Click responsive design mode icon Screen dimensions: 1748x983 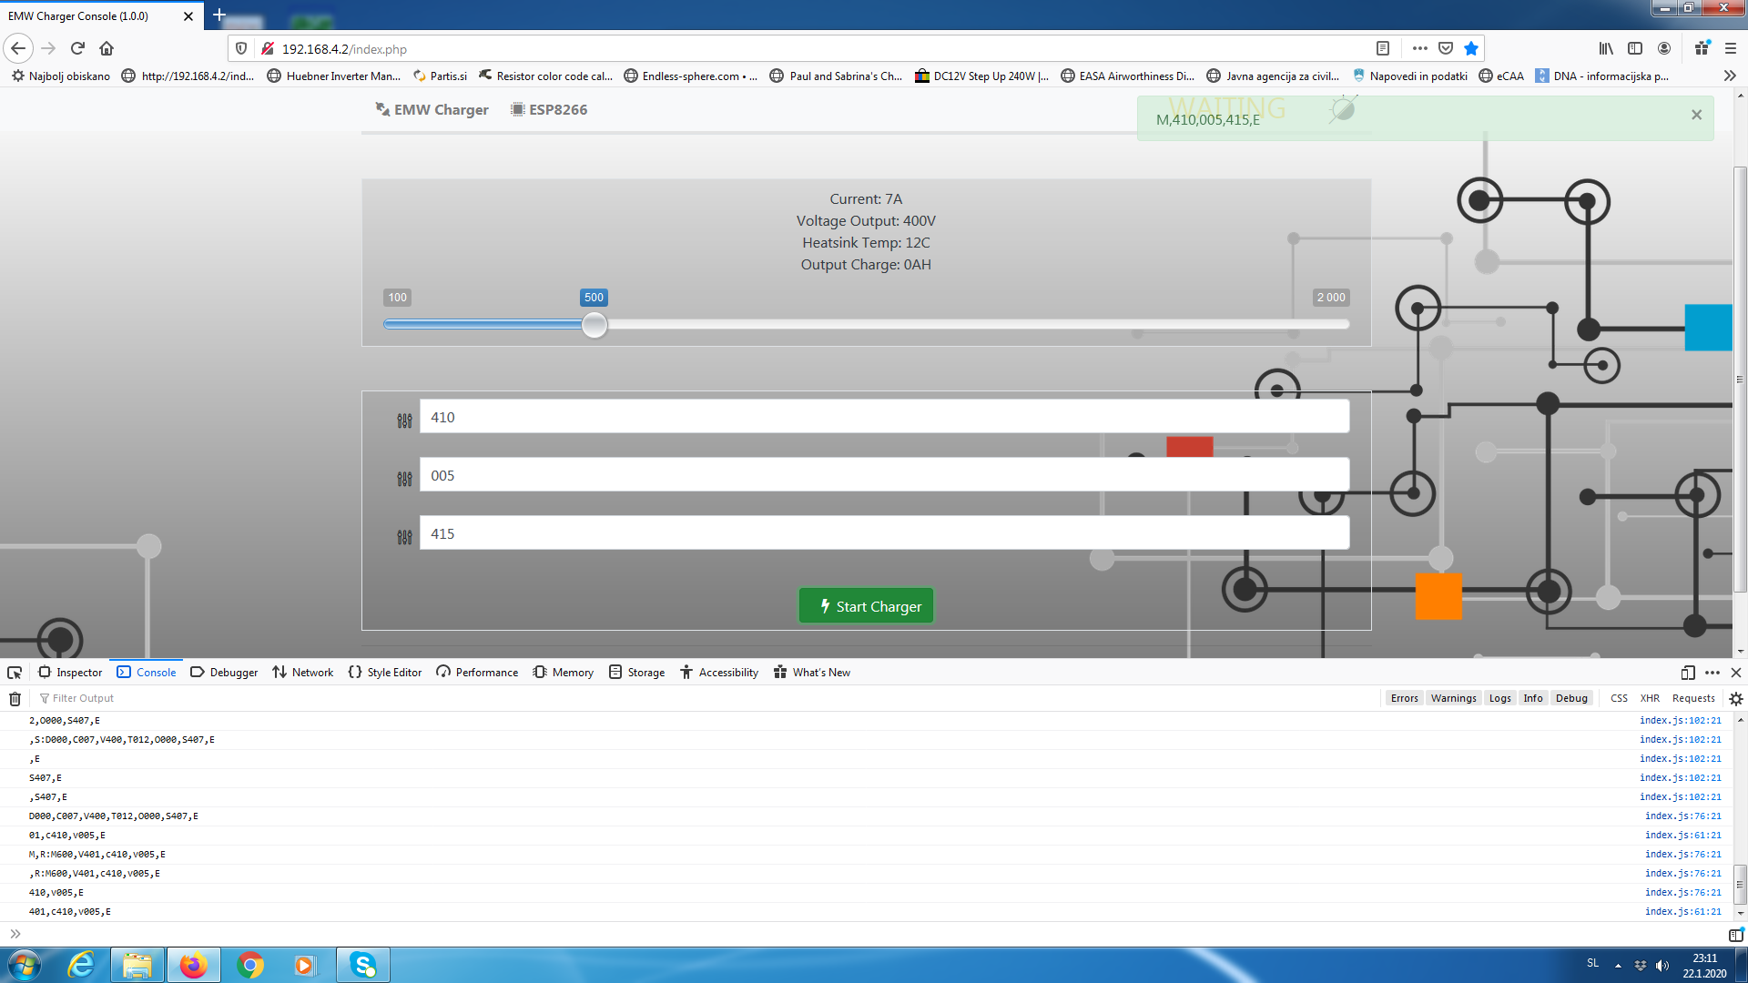(x=1687, y=673)
